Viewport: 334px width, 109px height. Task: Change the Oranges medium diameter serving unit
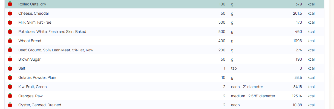click(x=253, y=96)
